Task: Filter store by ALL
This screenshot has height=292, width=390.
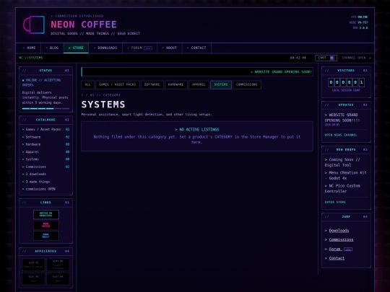Action: click(88, 84)
